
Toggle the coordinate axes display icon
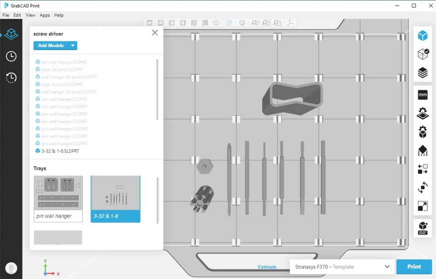click(x=291, y=22)
